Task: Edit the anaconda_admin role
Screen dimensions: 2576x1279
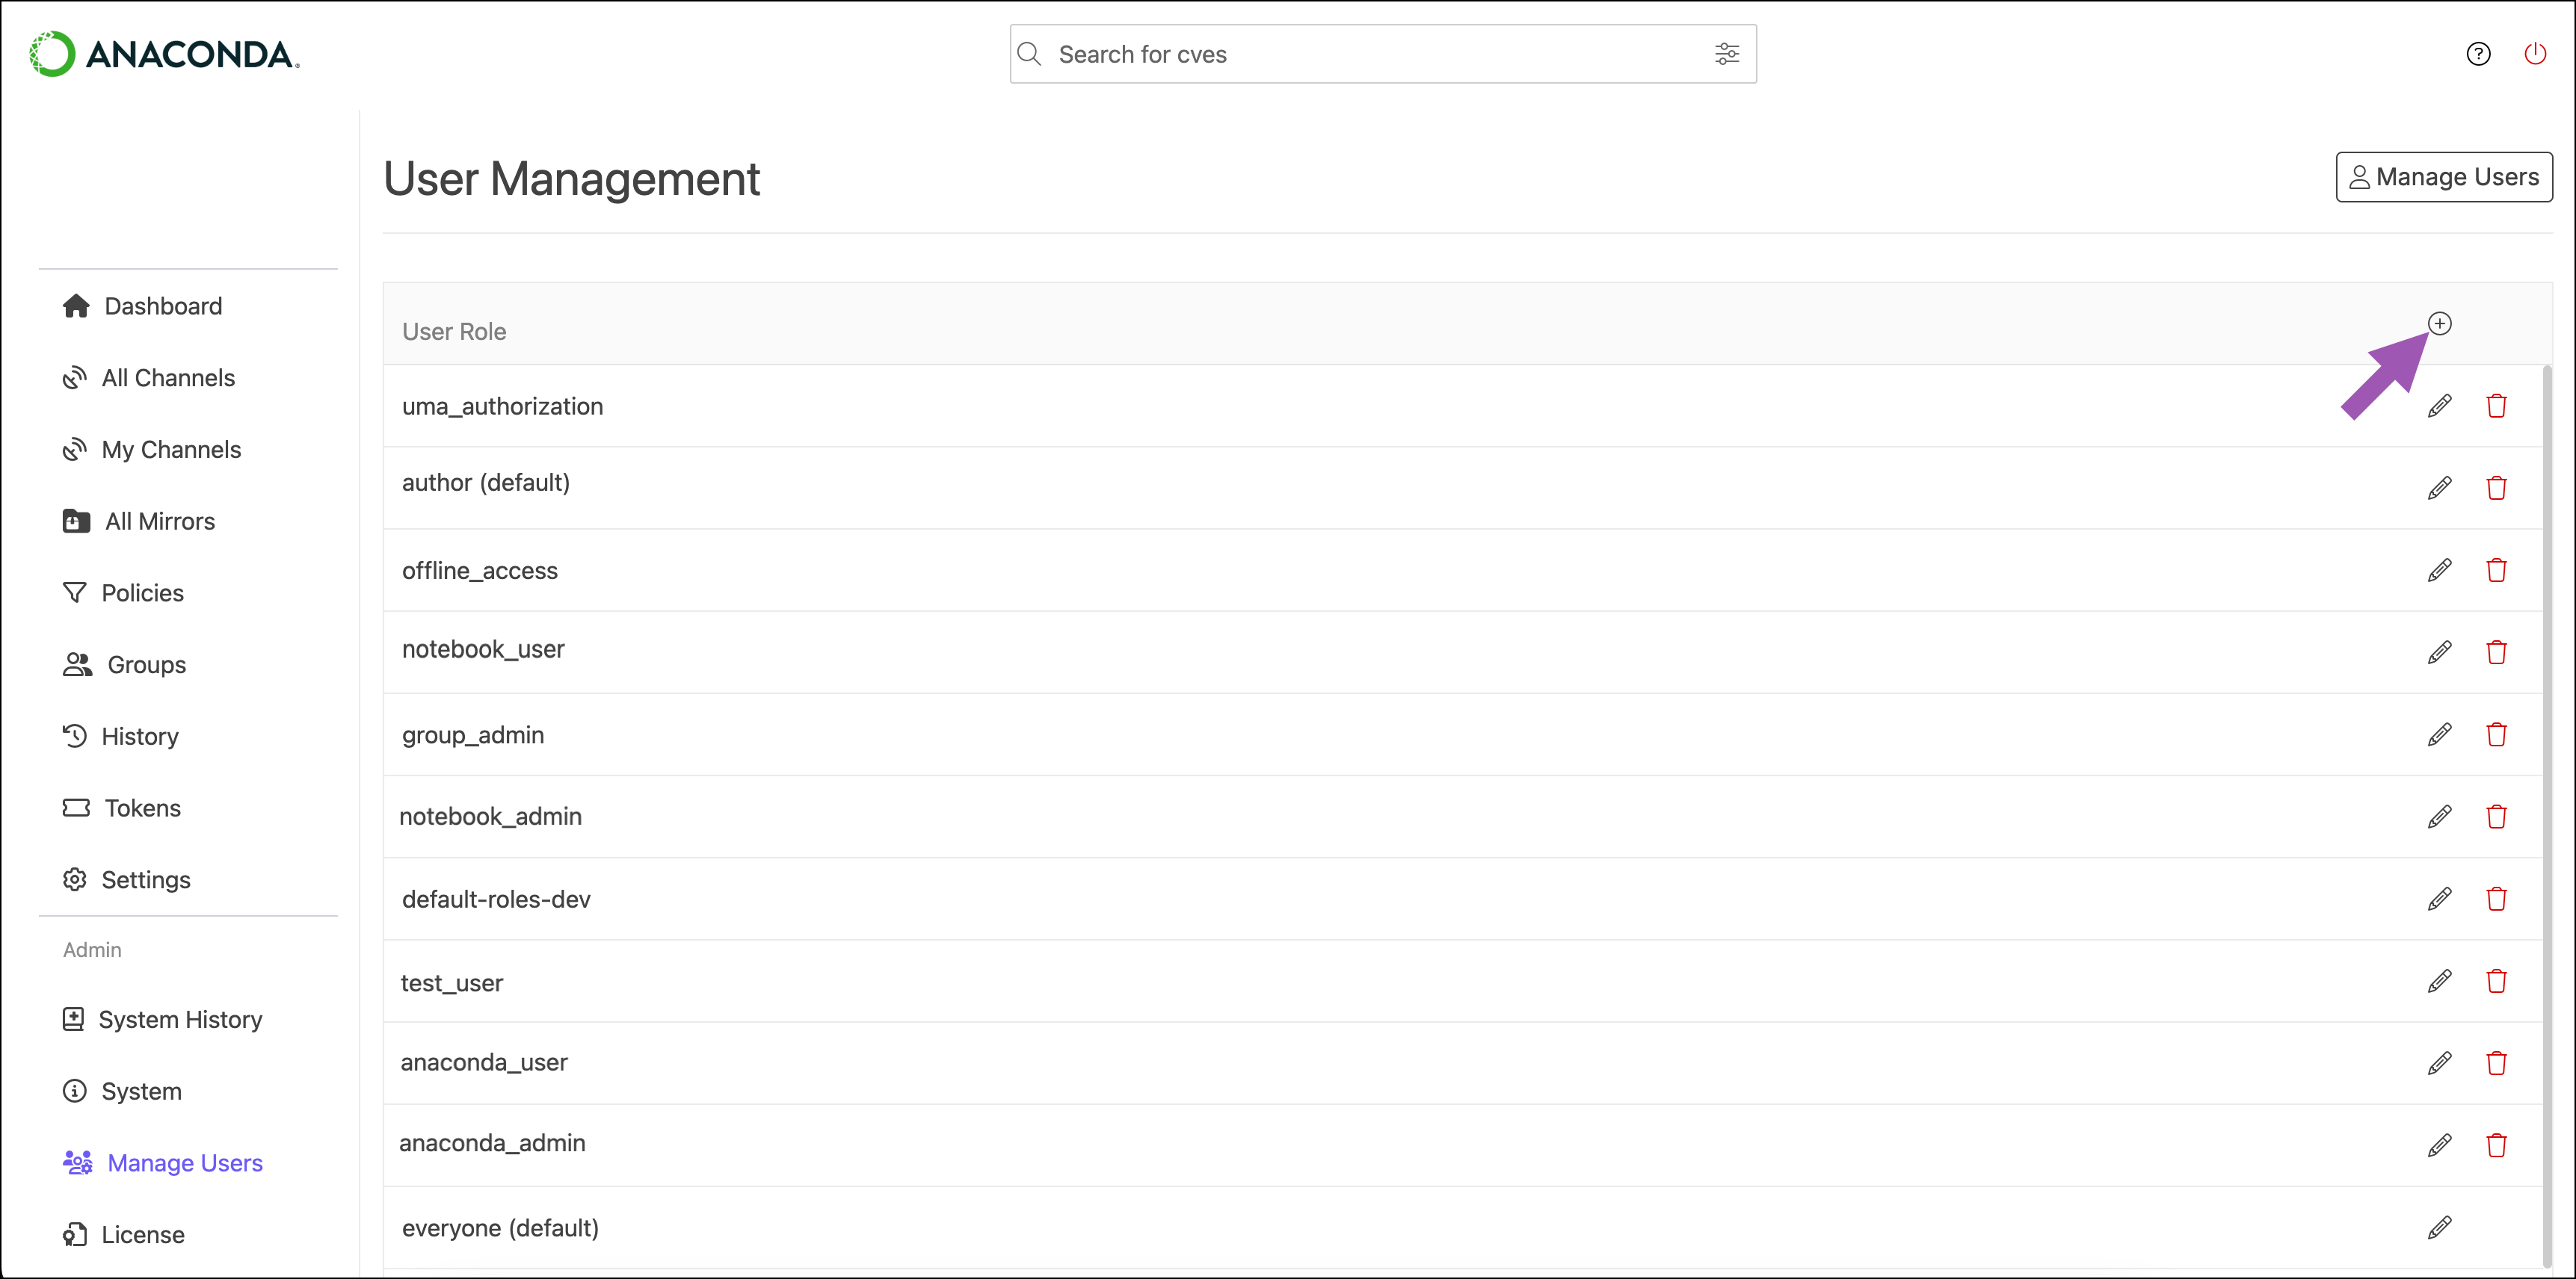Action: pyautogui.click(x=2439, y=1145)
